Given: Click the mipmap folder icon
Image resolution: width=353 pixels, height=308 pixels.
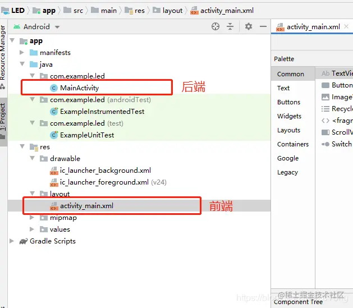Looking at the screenshot, I should 44,218.
